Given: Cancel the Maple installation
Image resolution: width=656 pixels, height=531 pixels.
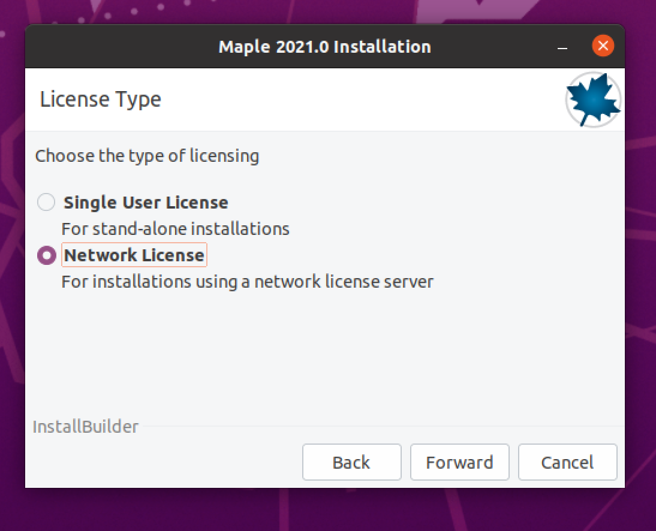Looking at the screenshot, I should click(x=567, y=462).
